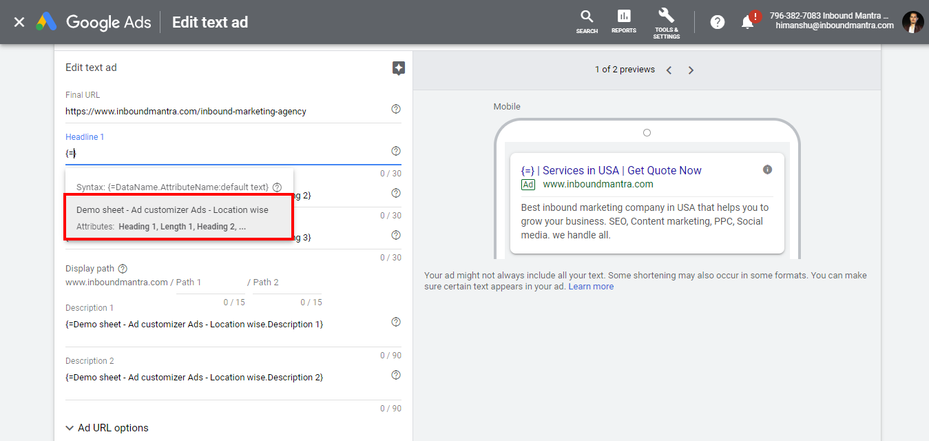
Task: Show help for Headline 2 field
Action: [x=396, y=193]
